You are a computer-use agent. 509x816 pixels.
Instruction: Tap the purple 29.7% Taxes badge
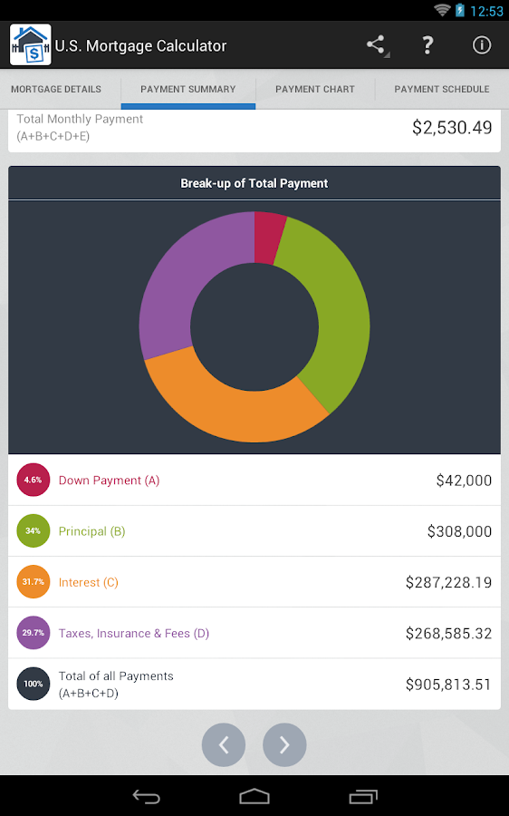(34, 633)
